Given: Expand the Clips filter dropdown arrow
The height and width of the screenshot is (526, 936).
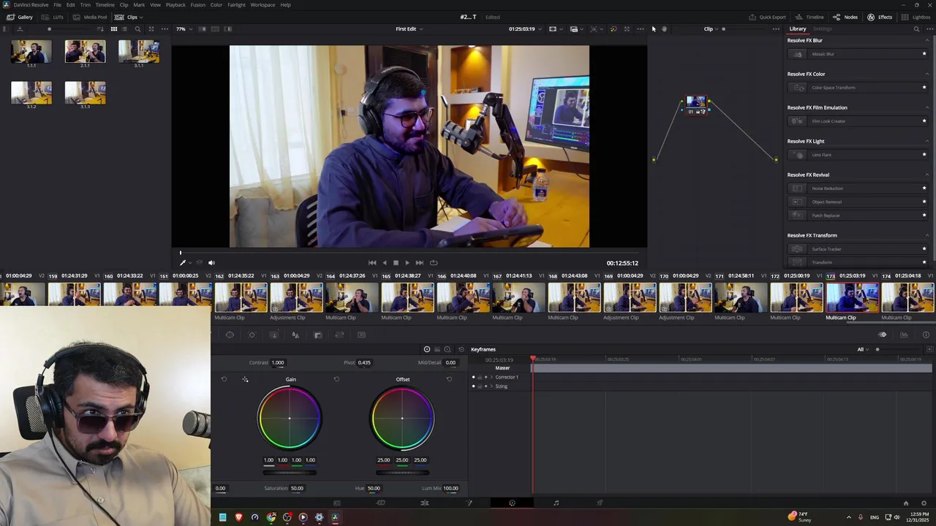Looking at the screenshot, I should click(x=141, y=17).
